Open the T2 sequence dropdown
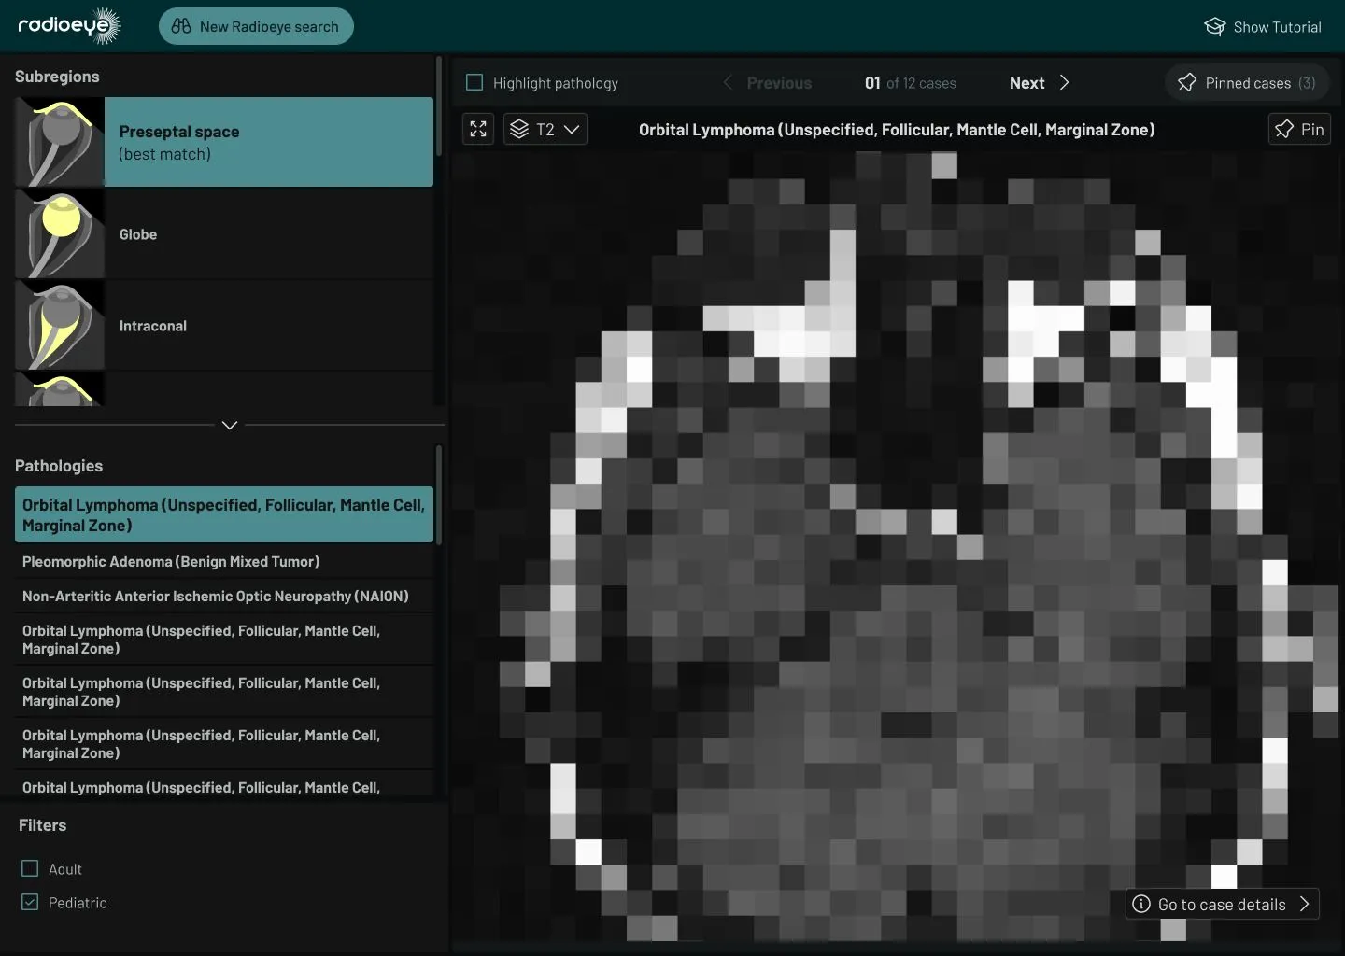 pyautogui.click(x=545, y=129)
